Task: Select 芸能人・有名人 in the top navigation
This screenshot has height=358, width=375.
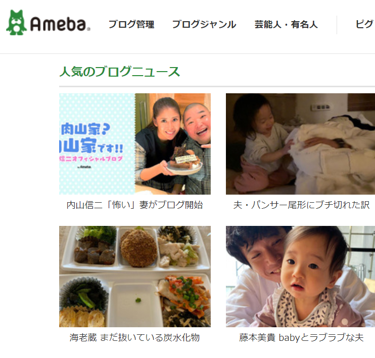Action: click(x=286, y=24)
